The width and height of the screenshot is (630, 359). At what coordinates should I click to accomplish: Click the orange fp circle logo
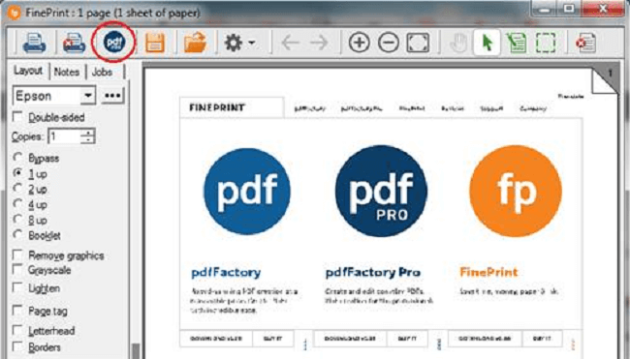pos(516,191)
